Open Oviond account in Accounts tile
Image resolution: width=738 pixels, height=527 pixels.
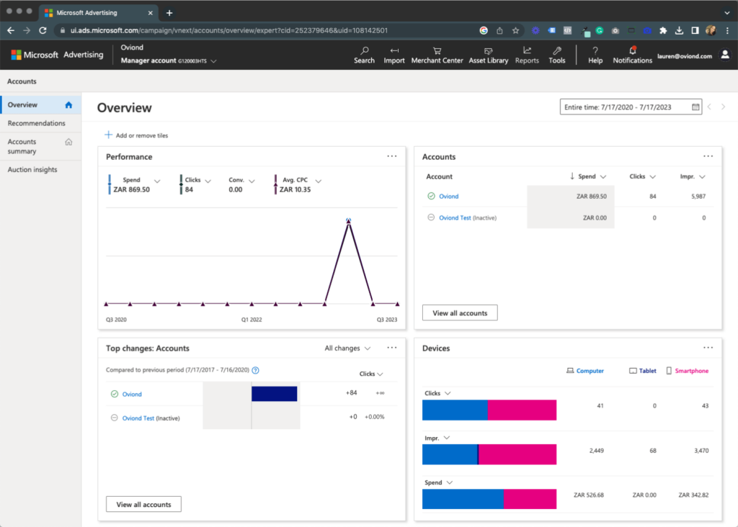[448, 196]
